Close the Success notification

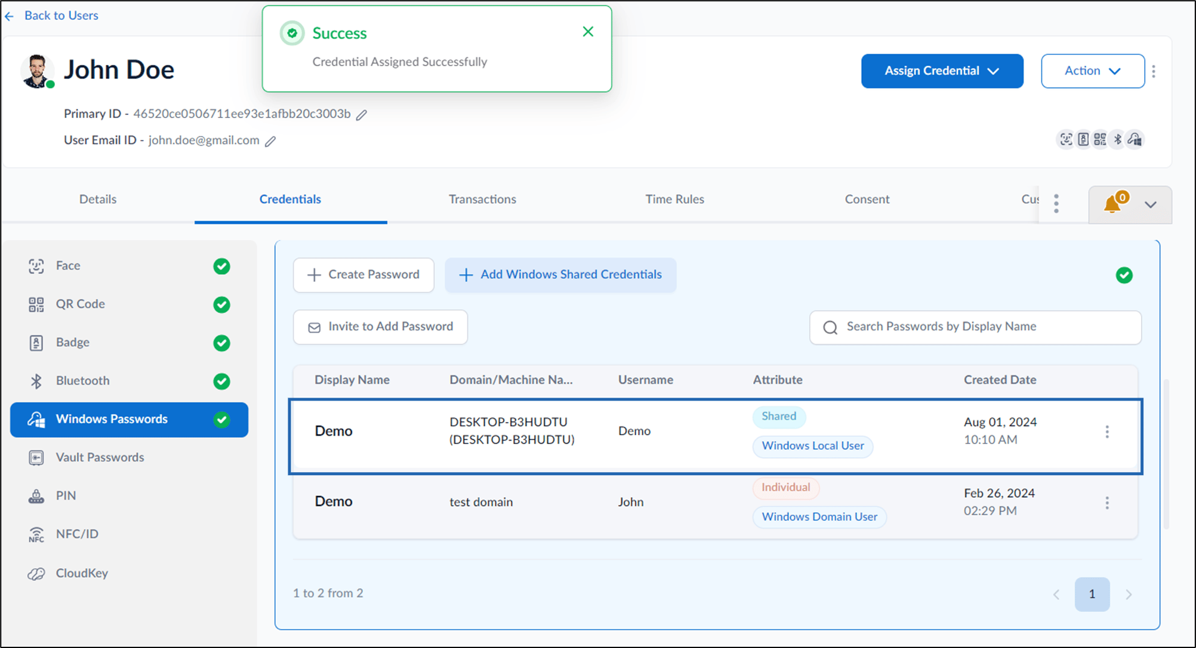[588, 32]
